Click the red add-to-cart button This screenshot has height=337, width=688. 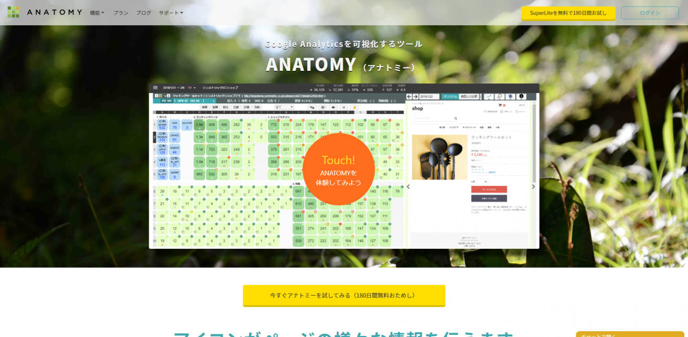click(489, 189)
